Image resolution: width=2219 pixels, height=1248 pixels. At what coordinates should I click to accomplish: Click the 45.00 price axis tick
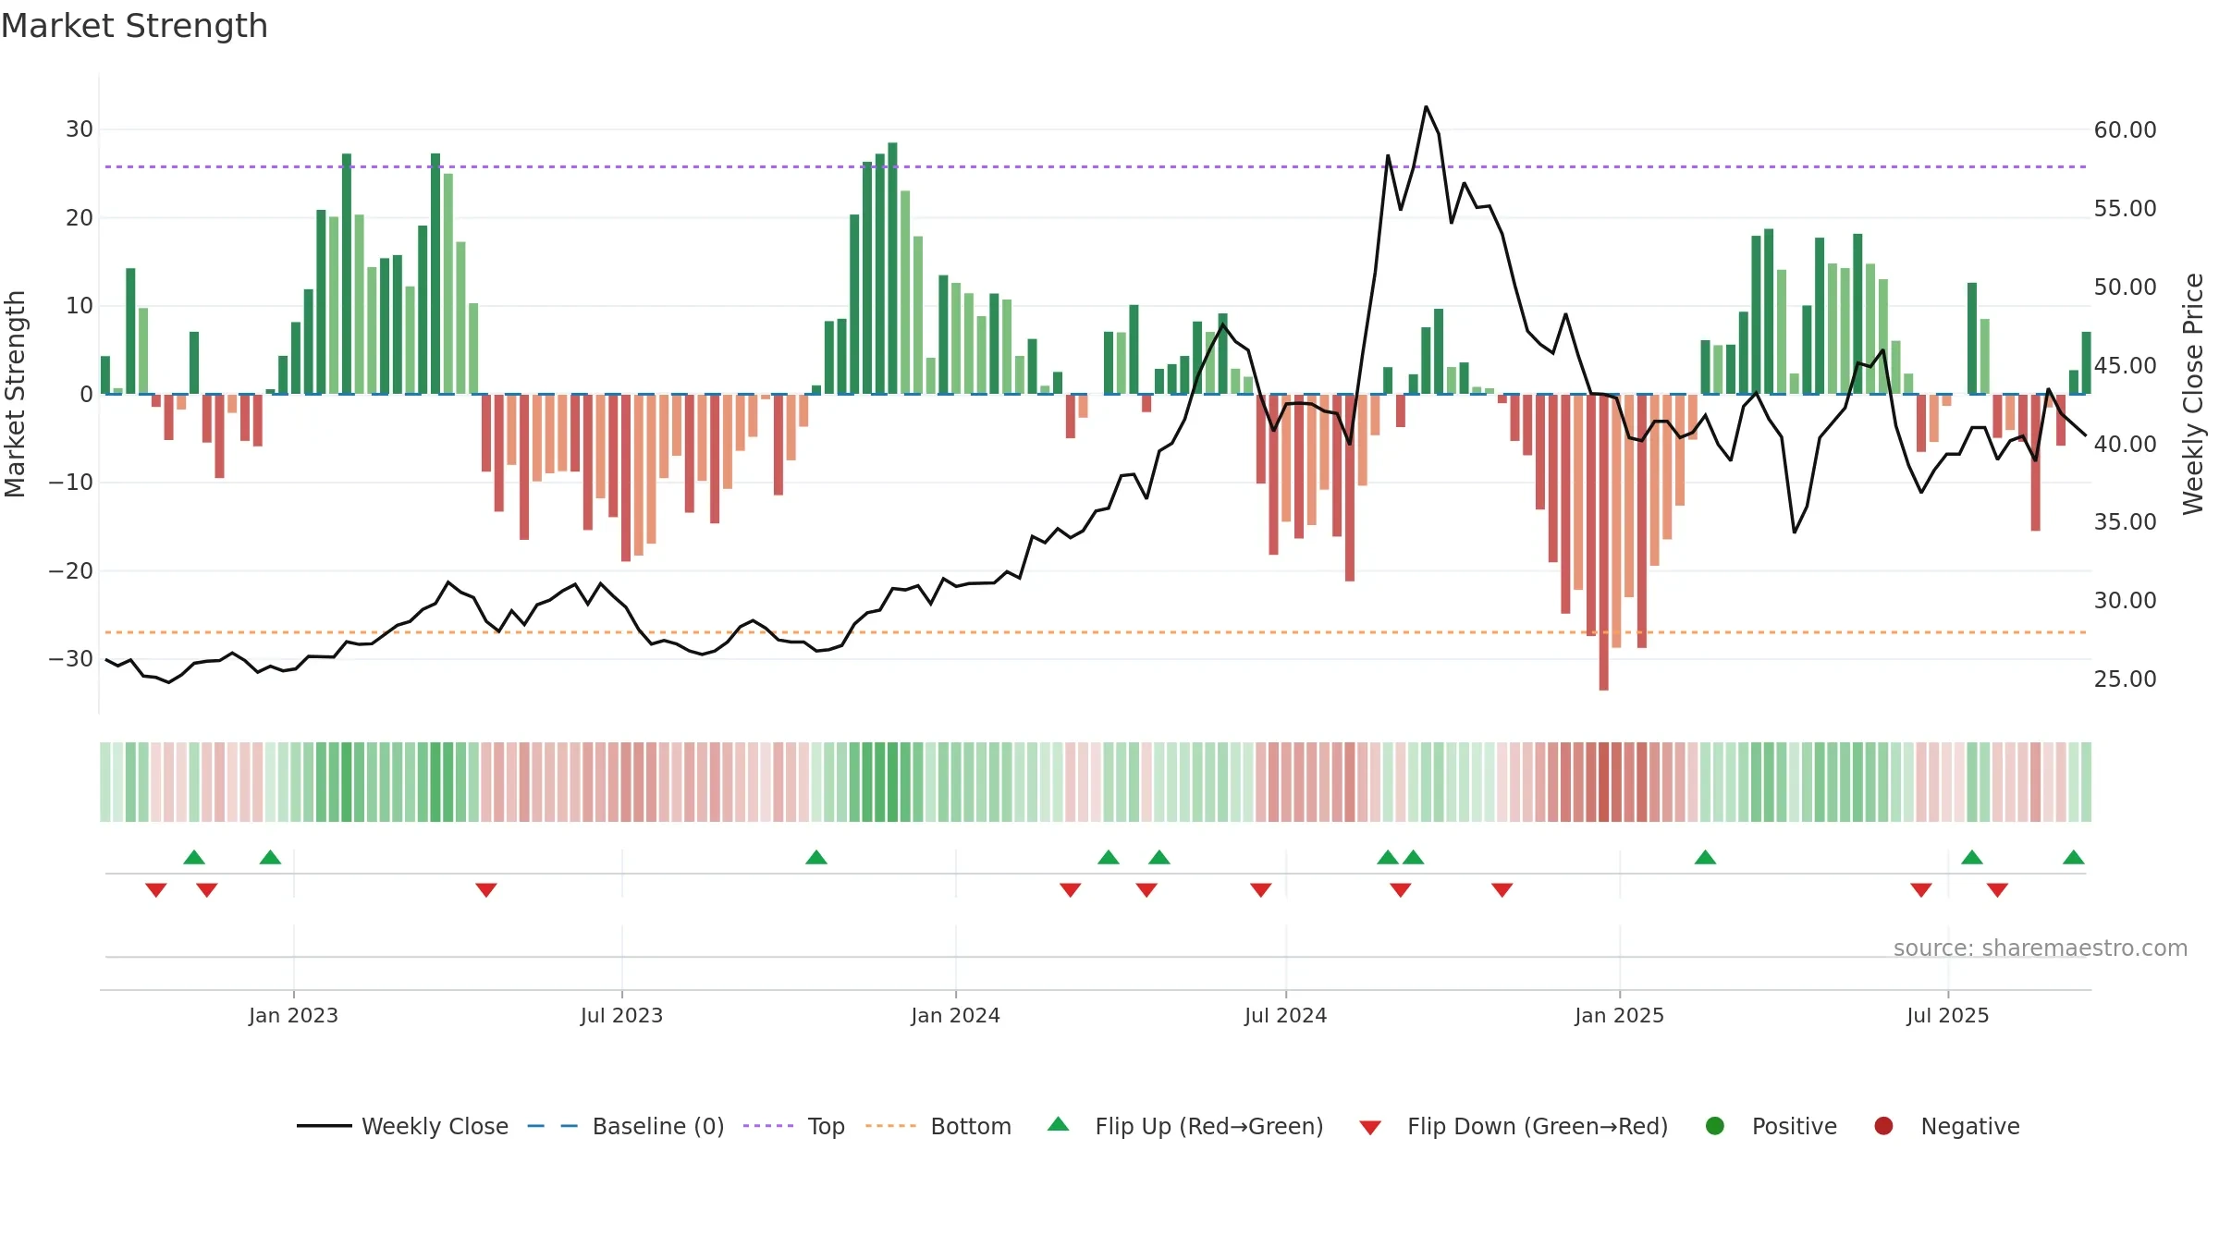2125,366
